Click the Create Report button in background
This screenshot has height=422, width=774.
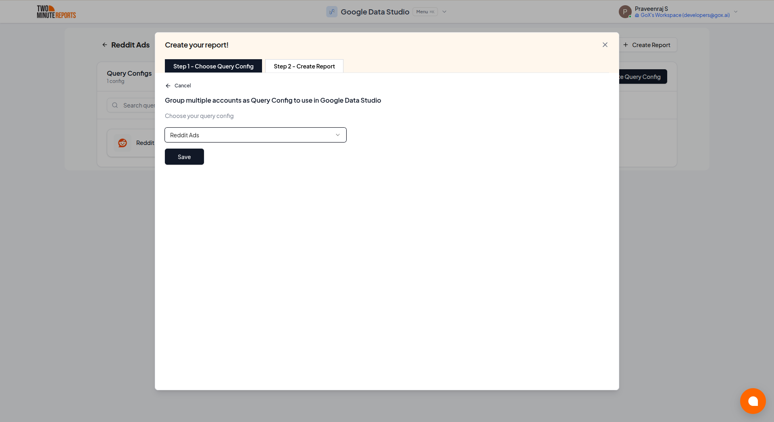coord(648,45)
